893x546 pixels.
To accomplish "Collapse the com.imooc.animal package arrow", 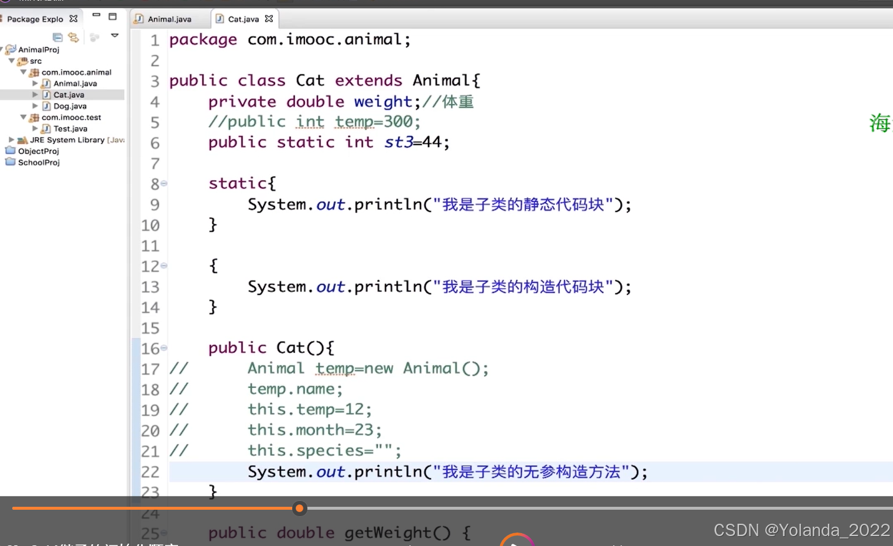I will tap(23, 72).
